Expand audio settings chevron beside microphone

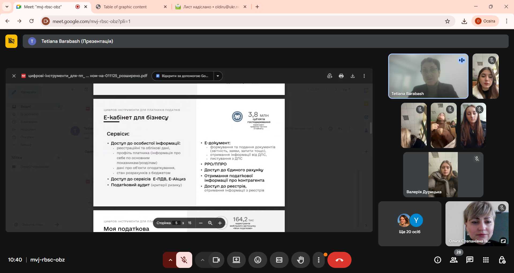pos(170,260)
